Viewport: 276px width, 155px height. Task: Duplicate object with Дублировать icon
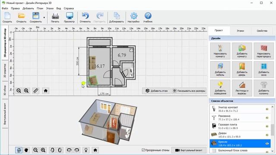(x=116, y=17)
